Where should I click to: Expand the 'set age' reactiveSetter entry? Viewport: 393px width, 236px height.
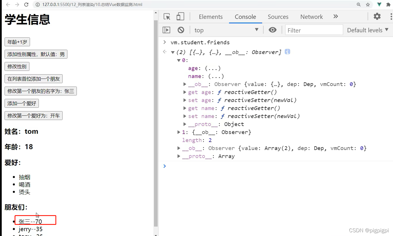[185, 100]
